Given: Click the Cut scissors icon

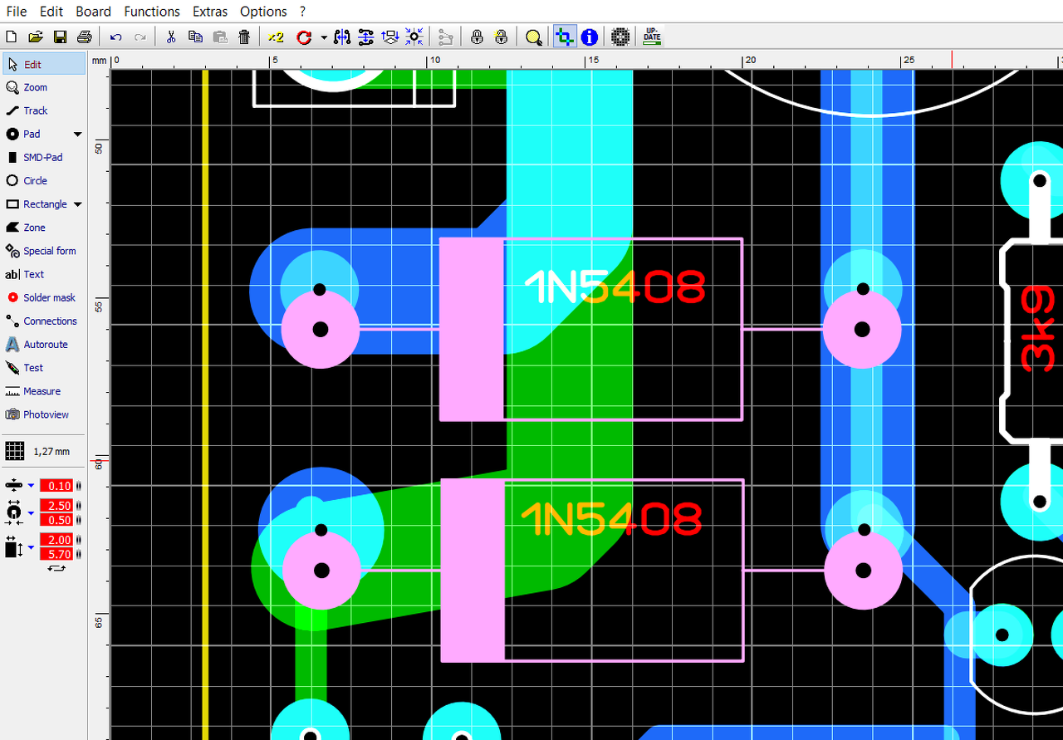Looking at the screenshot, I should pos(172,37).
